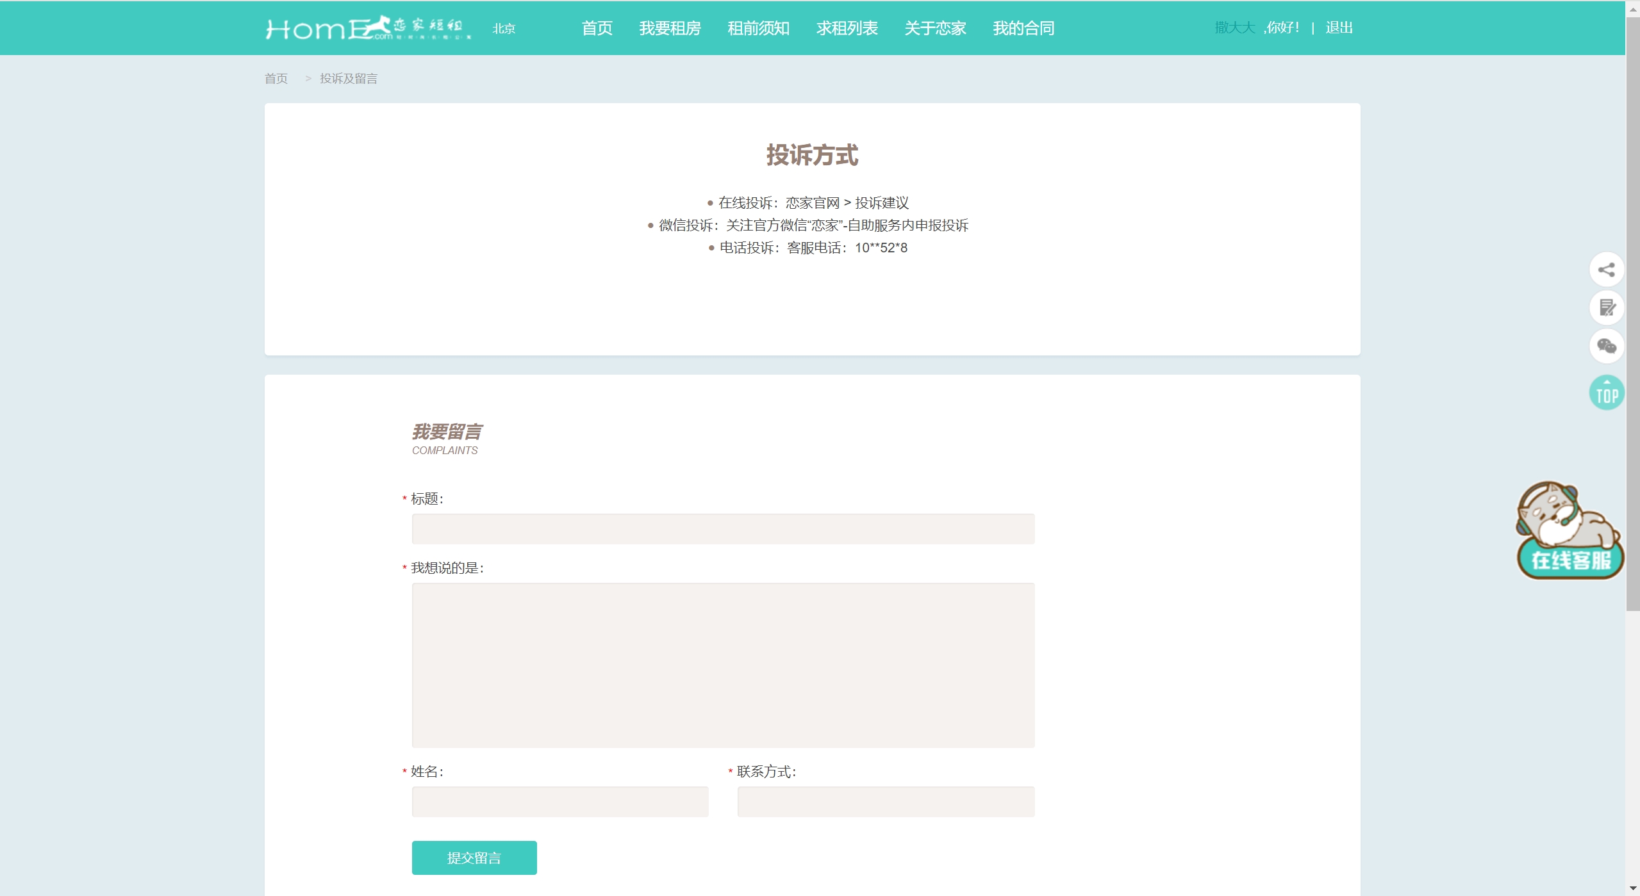Open 求租列表 in the navigation bar
The width and height of the screenshot is (1640, 896).
point(847,28)
